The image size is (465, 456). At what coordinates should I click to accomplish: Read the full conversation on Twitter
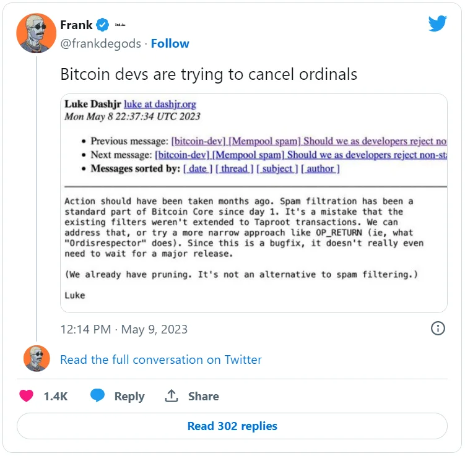[161, 359]
